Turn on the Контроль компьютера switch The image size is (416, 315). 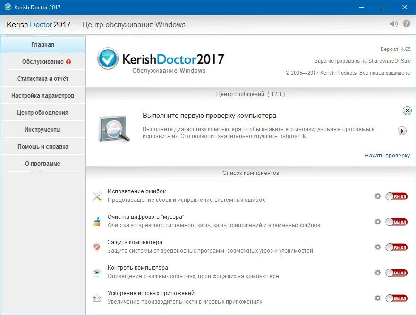click(396, 273)
